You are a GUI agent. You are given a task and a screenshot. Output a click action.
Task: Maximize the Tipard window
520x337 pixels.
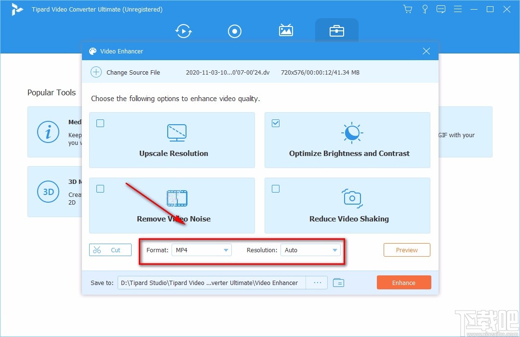[x=490, y=9]
